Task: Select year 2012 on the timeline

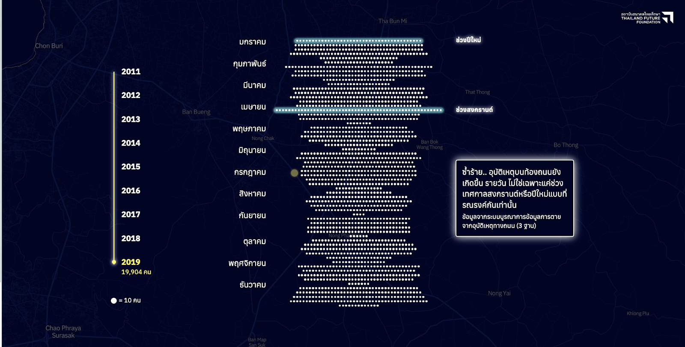Action: pyautogui.click(x=131, y=95)
